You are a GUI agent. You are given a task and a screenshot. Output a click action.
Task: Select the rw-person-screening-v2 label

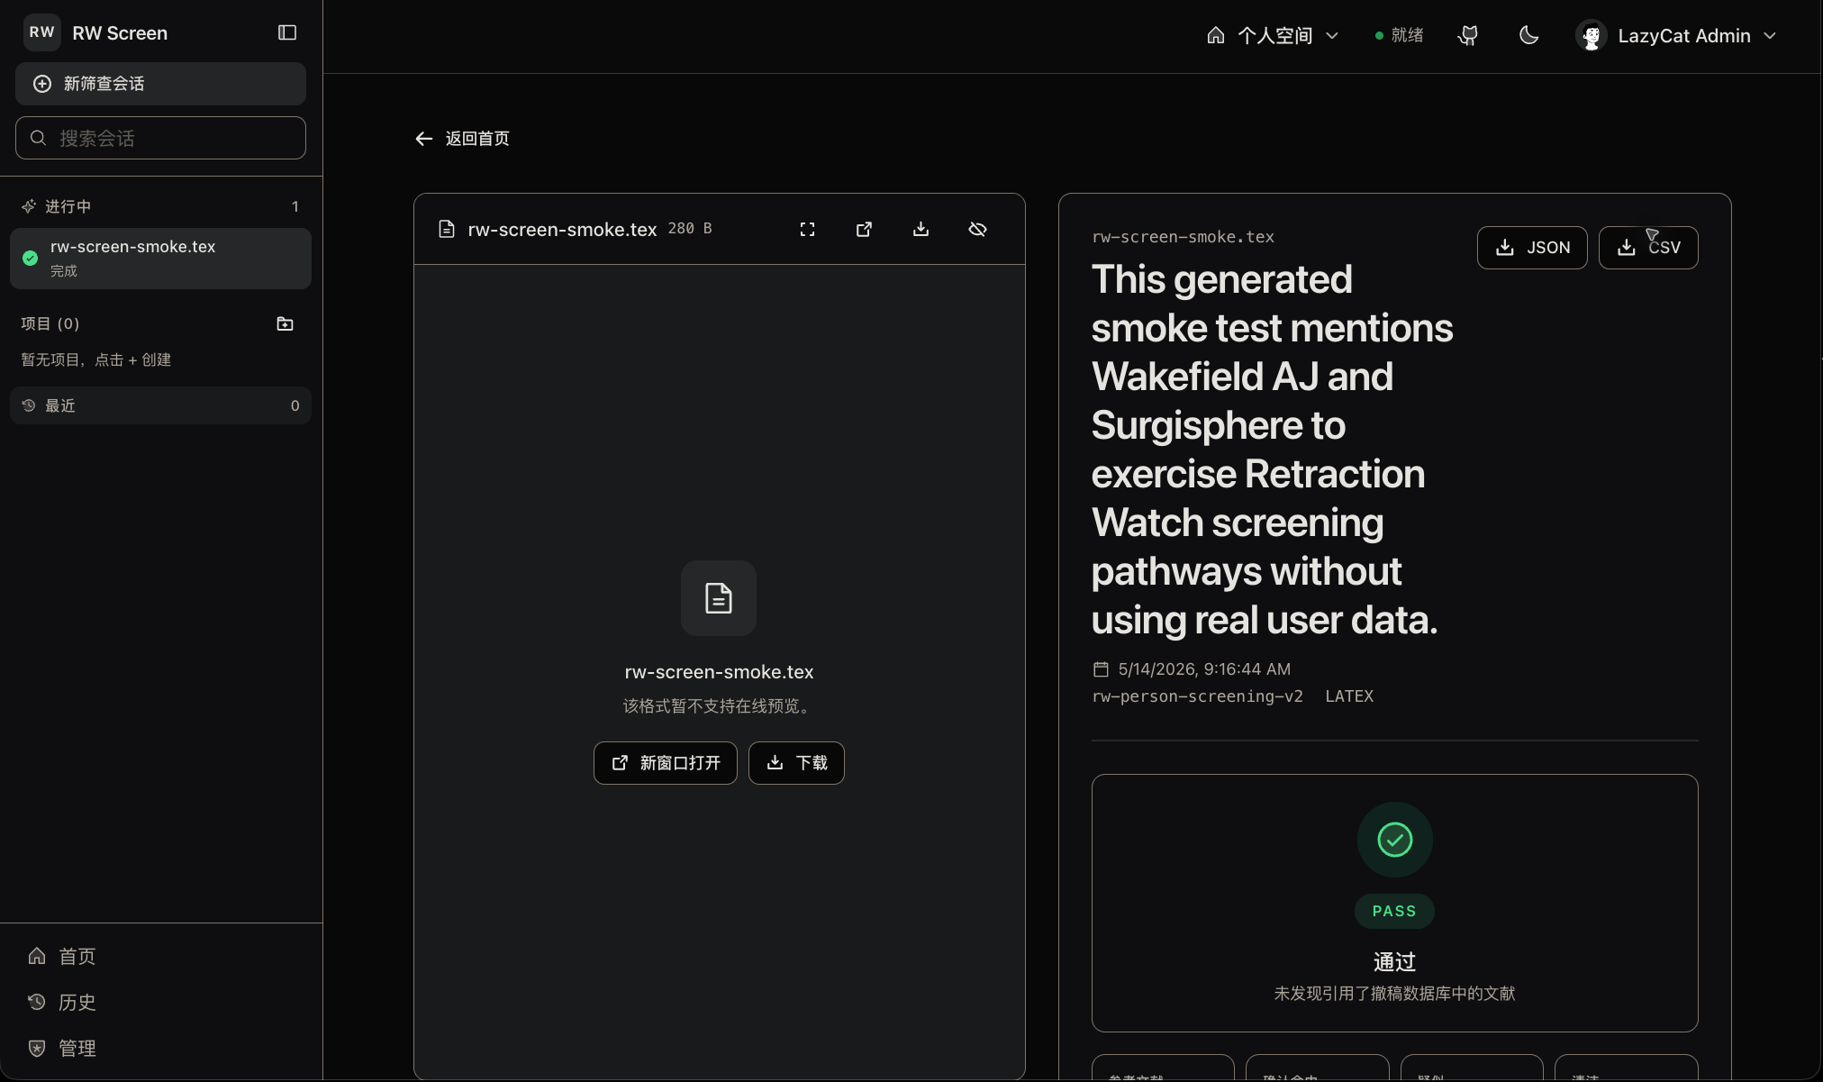tap(1197, 696)
